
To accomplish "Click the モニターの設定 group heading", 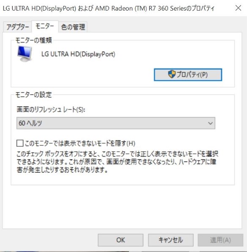I will 33,95.
